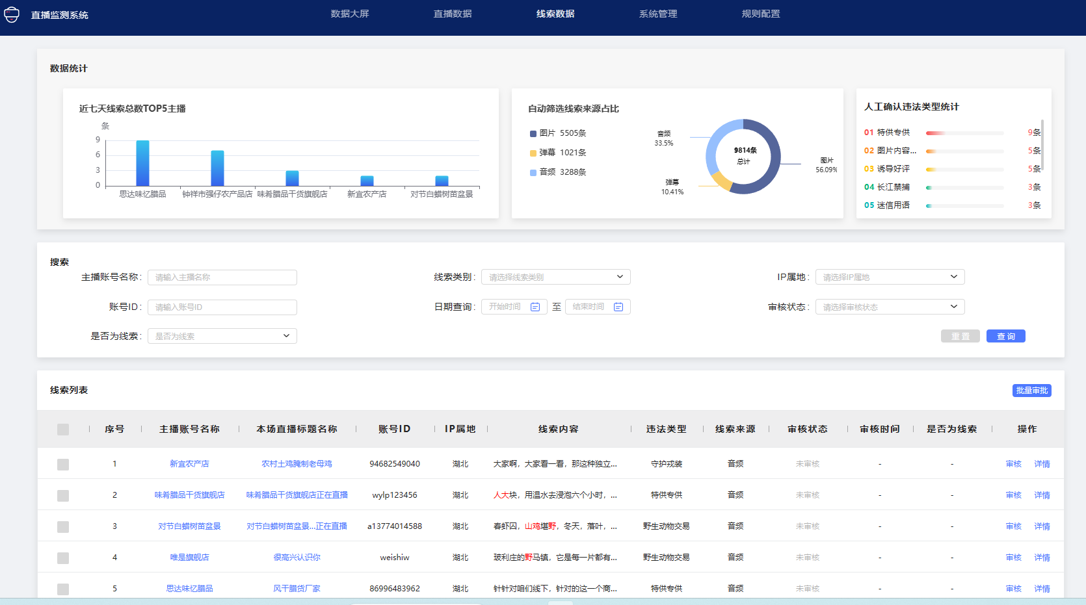Click the 重置 reset button
The width and height of the screenshot is (1086, 605).
coord(960,336)
